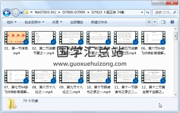Click file name 07、第七节64卦飞伏神卦身简解...

tap(16, 90)
